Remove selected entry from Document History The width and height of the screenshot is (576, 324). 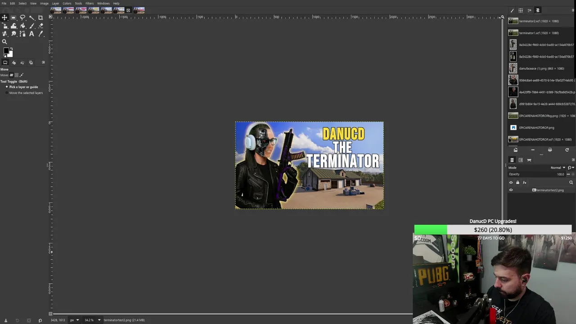(x=533, y=150)
